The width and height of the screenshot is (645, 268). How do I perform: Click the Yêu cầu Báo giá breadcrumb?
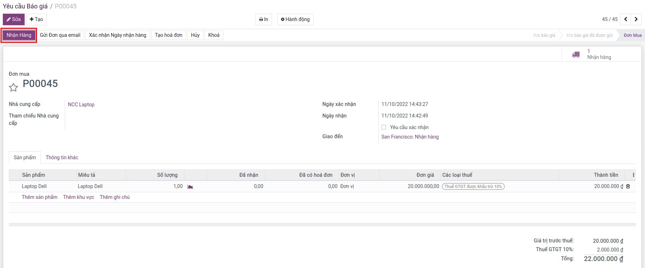pyautogui.click(x=25, y=6)
